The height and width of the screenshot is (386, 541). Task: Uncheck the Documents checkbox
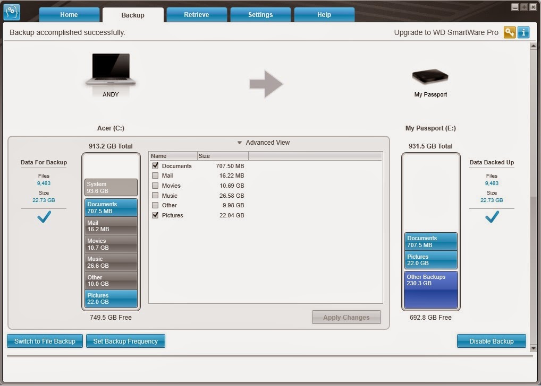point(155,165)
